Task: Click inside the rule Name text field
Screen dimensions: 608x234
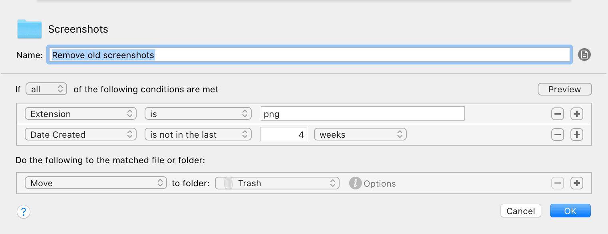Action: [x=310, y=55]
